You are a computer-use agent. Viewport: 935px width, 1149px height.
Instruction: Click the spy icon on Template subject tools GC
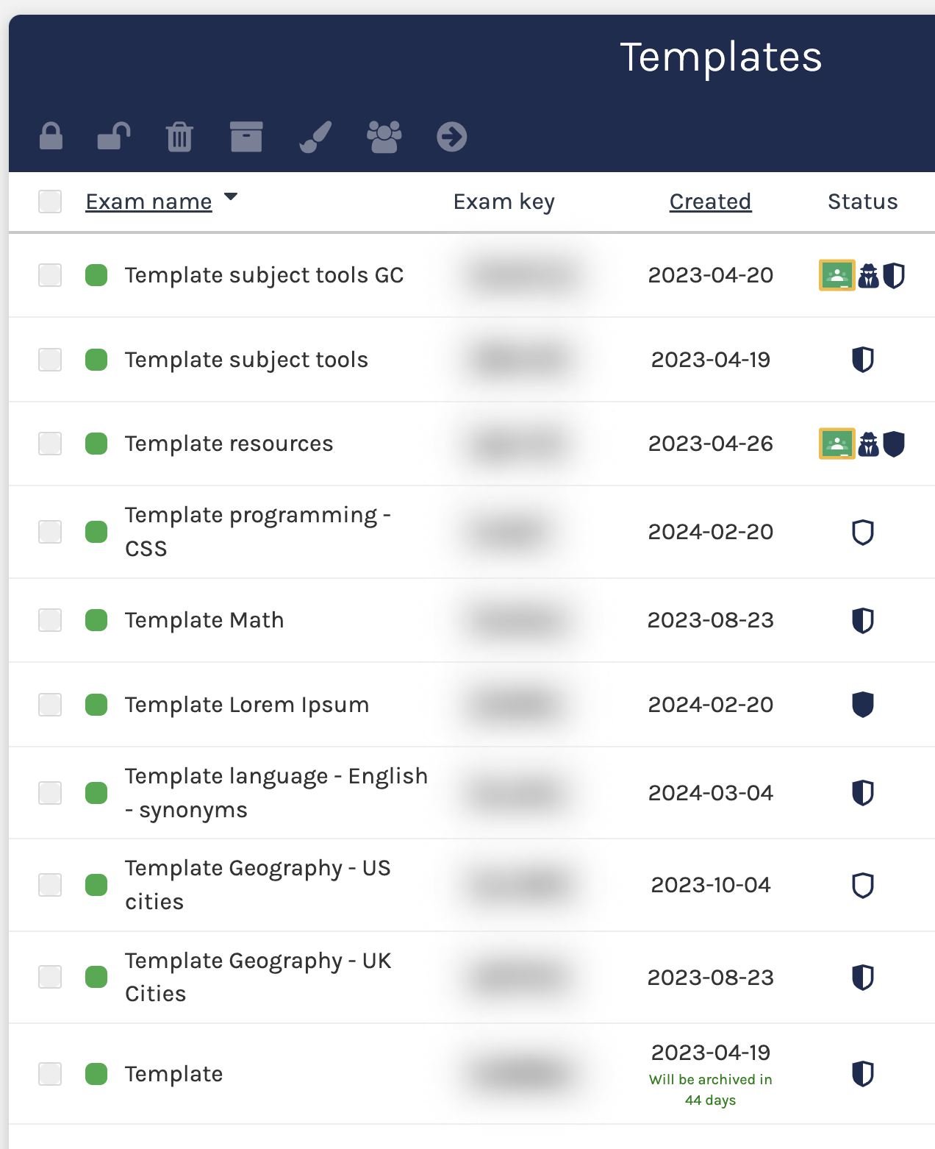[x=867, y=275]
